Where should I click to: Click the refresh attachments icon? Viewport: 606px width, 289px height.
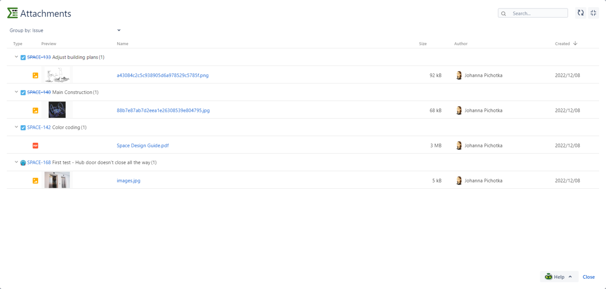580,13
